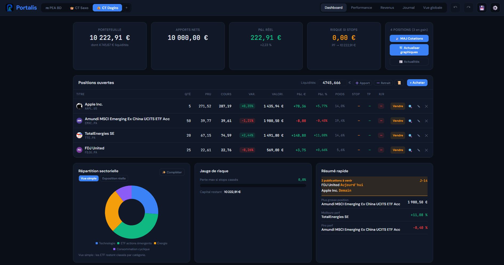The image size is (504, 265).
Task: Click the Technologie legend entry
Action: [105, 243]
